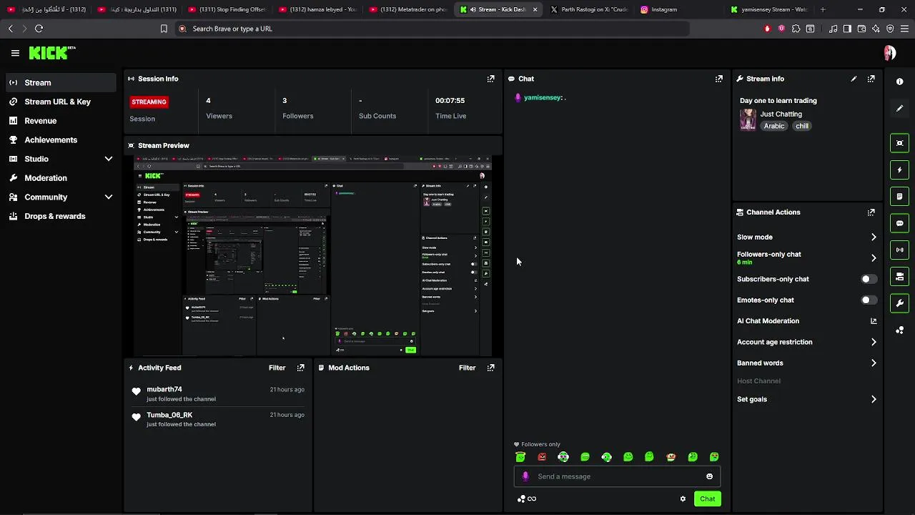Click the points infinity icon below message box

tap(527, 499)
